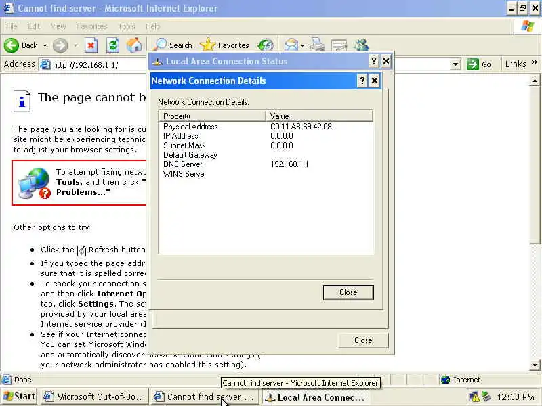The width and height of the screenshot is (542, 406).
Task: Click the page info icon
Action: [x=22, y=101]
